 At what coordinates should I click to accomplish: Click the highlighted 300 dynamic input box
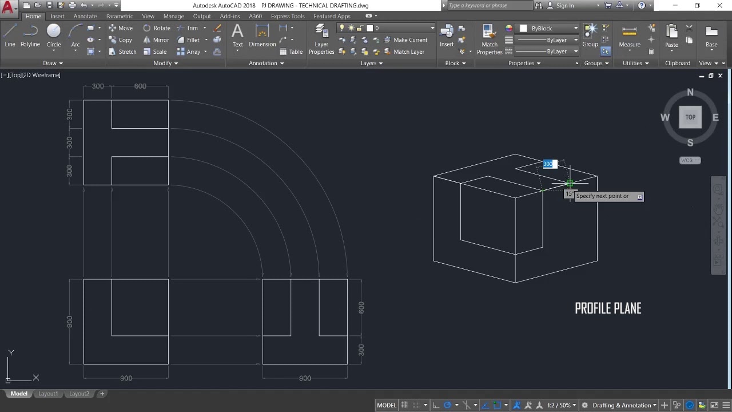[x=550, y=164]
